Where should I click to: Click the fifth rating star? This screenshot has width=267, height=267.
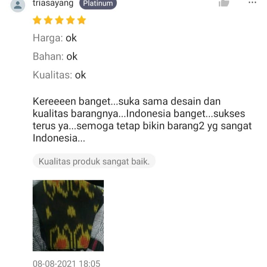pyautogui.click(x=82, y=20)
